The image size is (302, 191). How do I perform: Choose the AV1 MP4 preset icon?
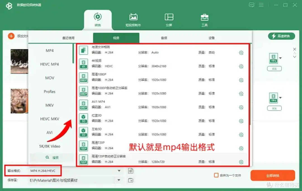83,105
